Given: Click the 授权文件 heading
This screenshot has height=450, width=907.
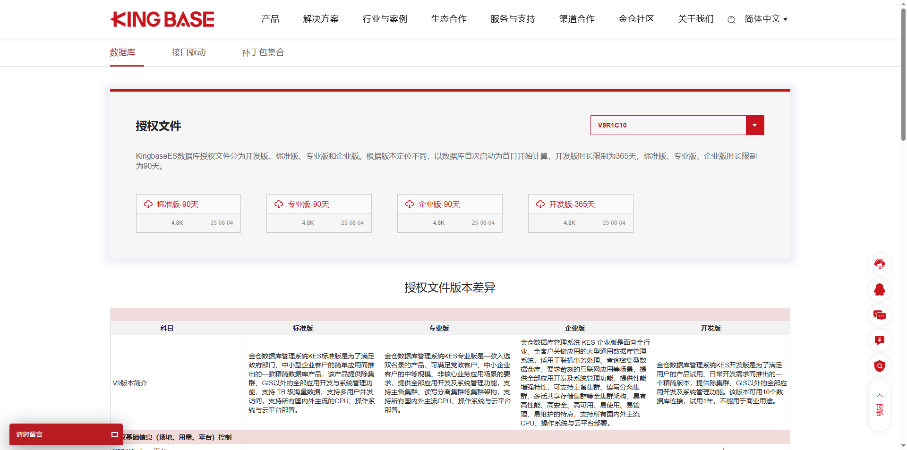Looking at the screenshot, I should pos(158,126).
